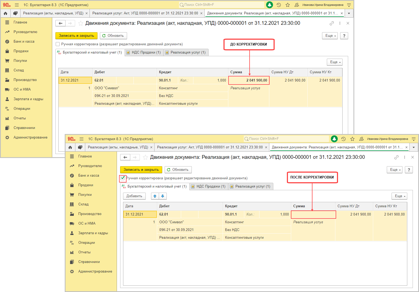The width and height of the screenshot is (419, 292).
Task: Open help question button in back window
Action: [x=344, y=36]
